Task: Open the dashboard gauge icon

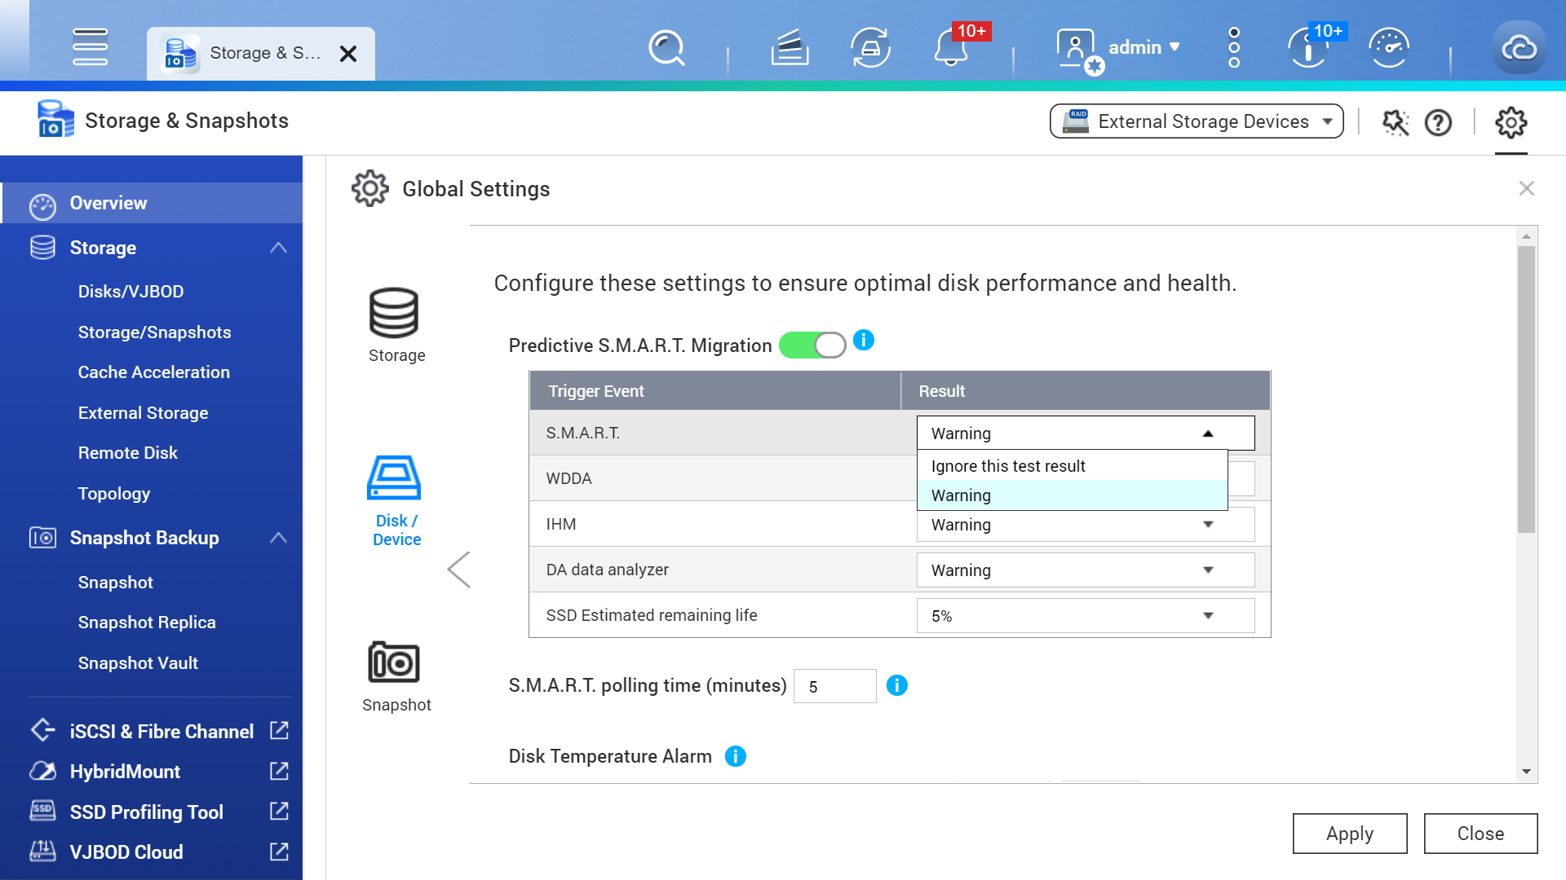Action: 1388,48
